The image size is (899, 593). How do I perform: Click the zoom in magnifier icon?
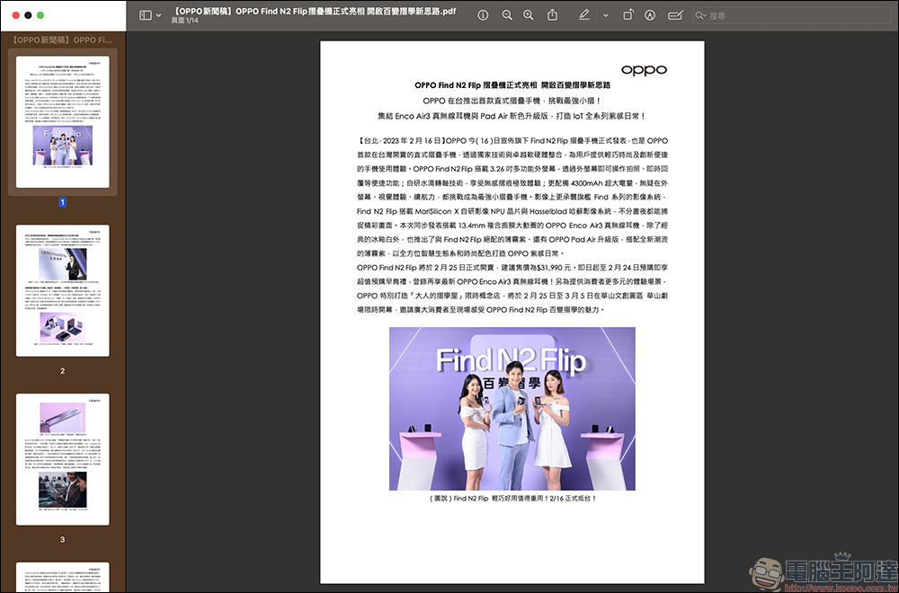tap(528, 15)
